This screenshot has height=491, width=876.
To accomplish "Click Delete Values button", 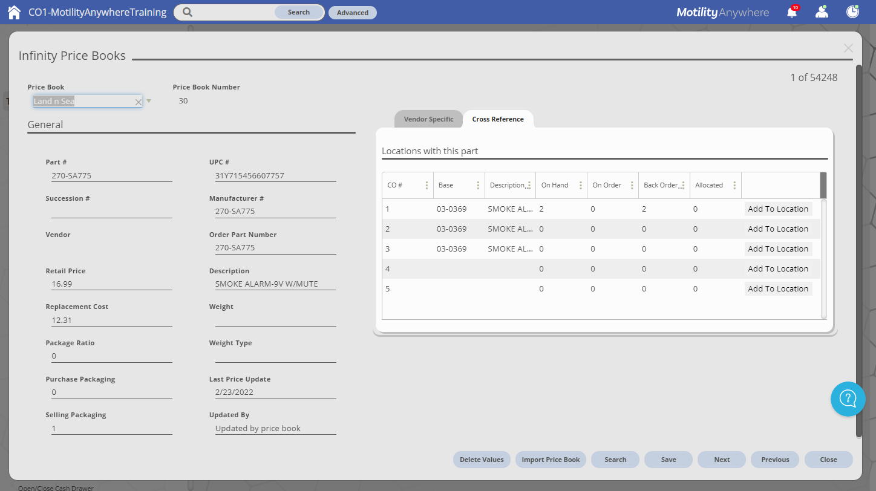I will click(482, 460).
